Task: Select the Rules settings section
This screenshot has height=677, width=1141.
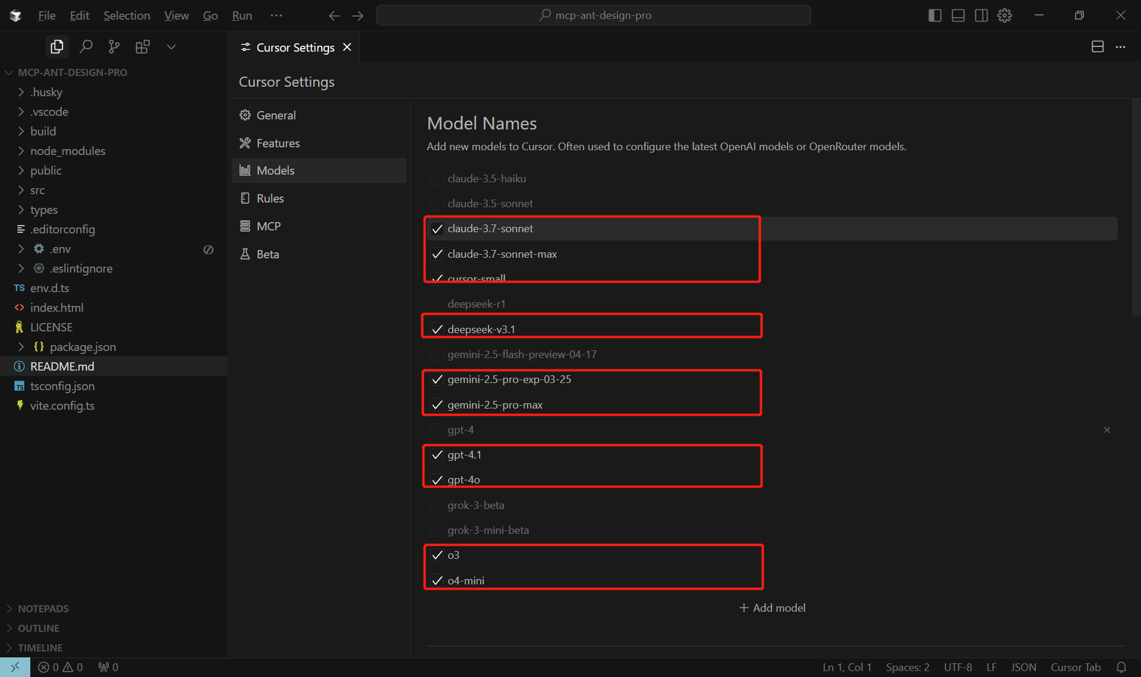Action: pos(319,198)
